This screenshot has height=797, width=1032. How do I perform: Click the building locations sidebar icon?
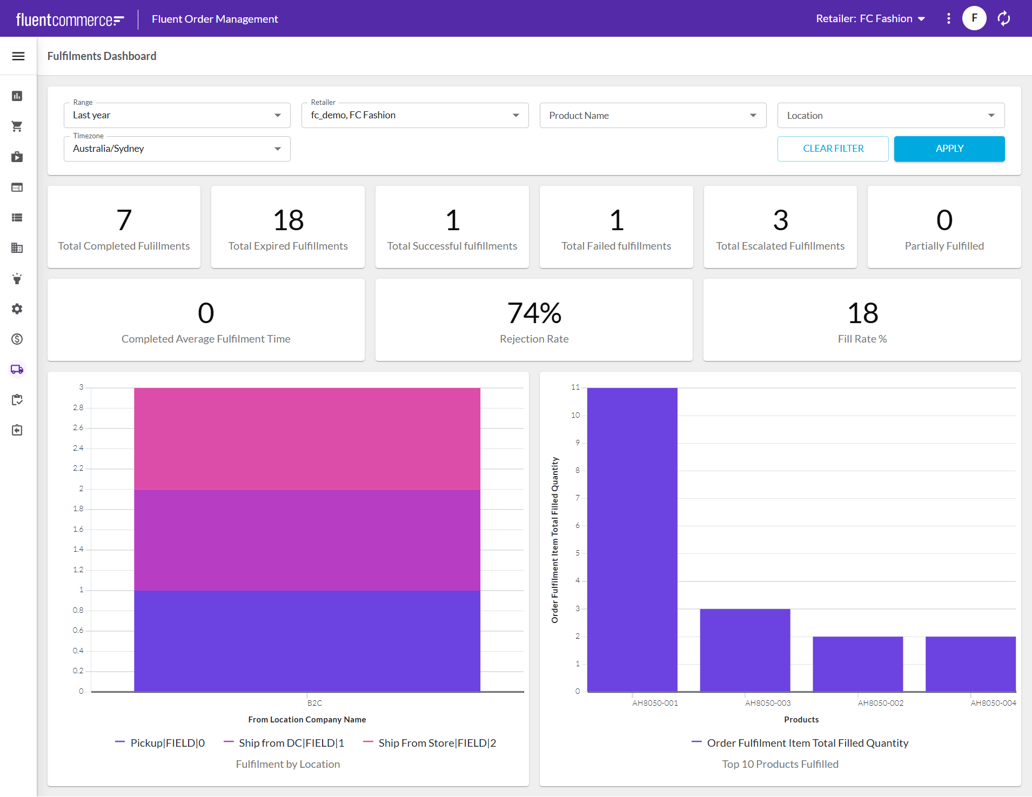click(17, 248)
